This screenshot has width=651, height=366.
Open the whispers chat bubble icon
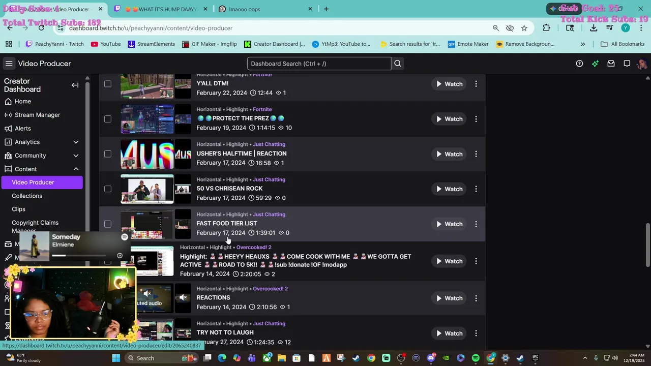(x=627, y=64)
